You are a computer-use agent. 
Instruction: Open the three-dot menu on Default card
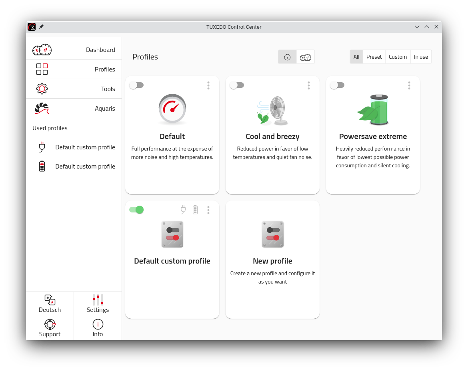click(x=208, y=85)
